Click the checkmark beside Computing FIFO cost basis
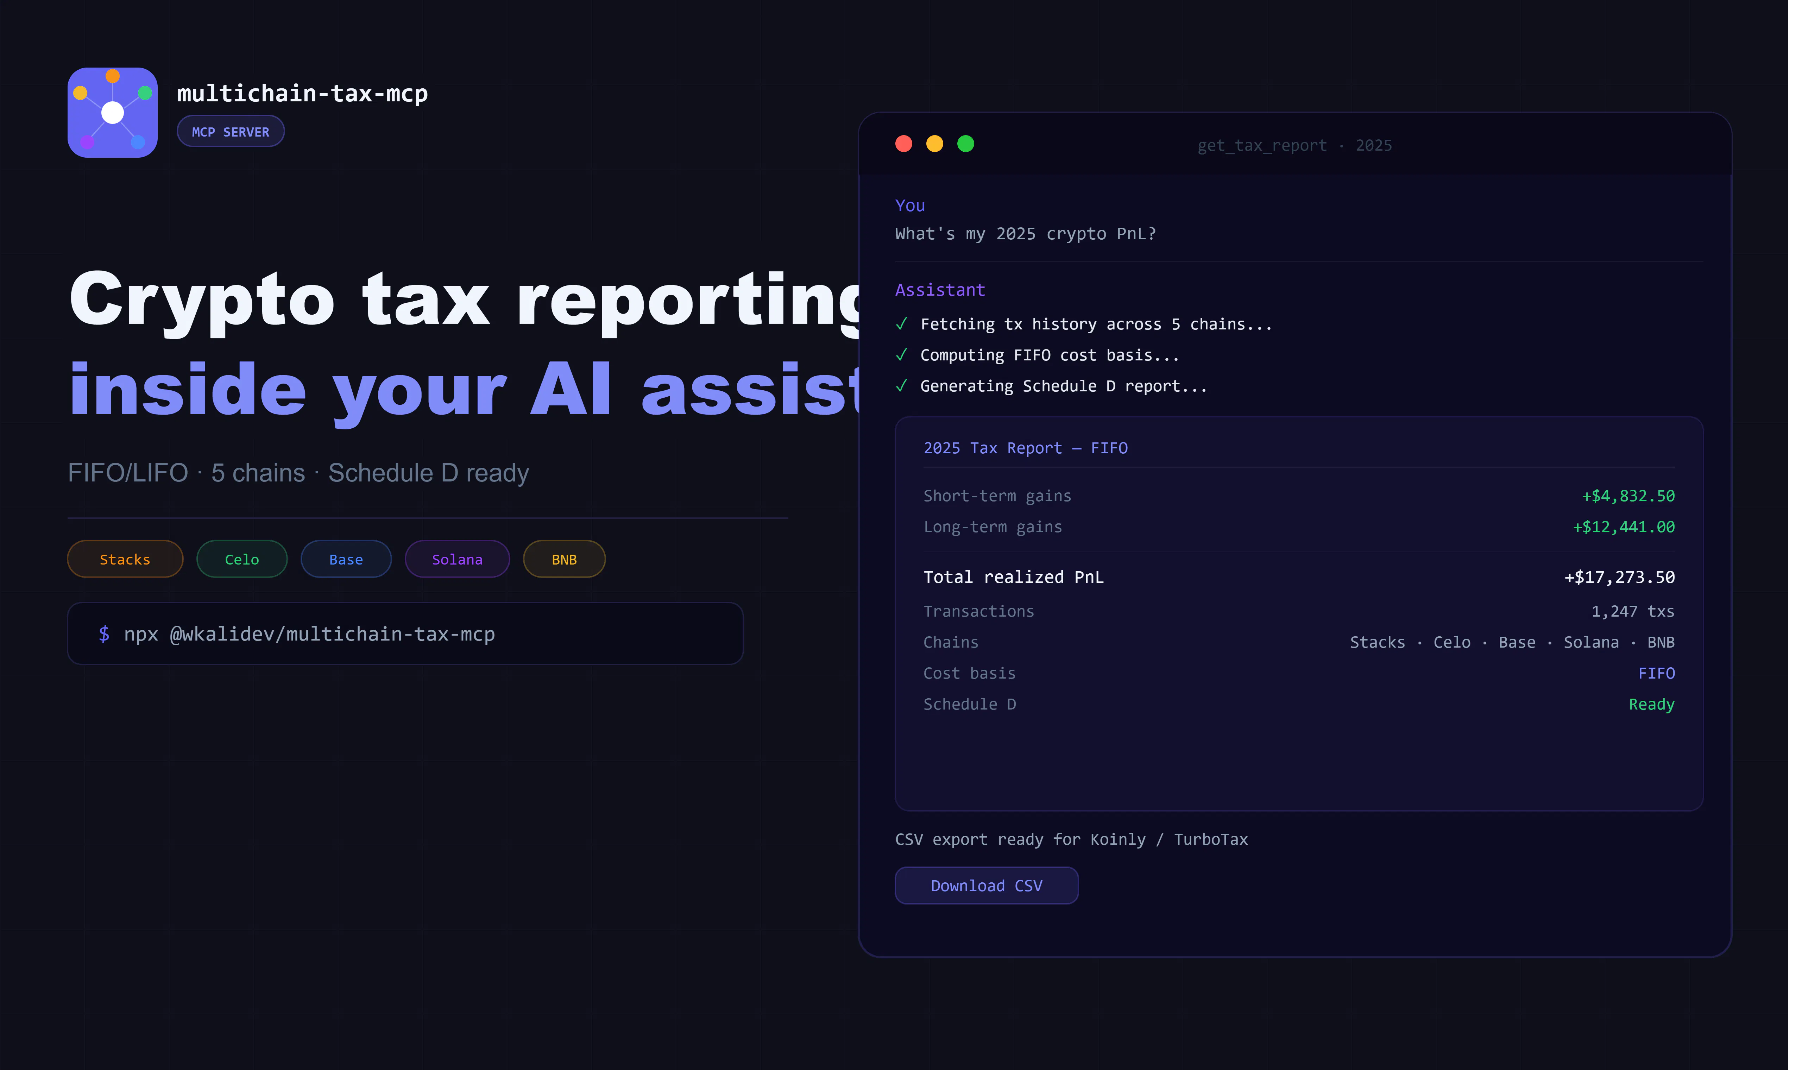 point(901,355)
